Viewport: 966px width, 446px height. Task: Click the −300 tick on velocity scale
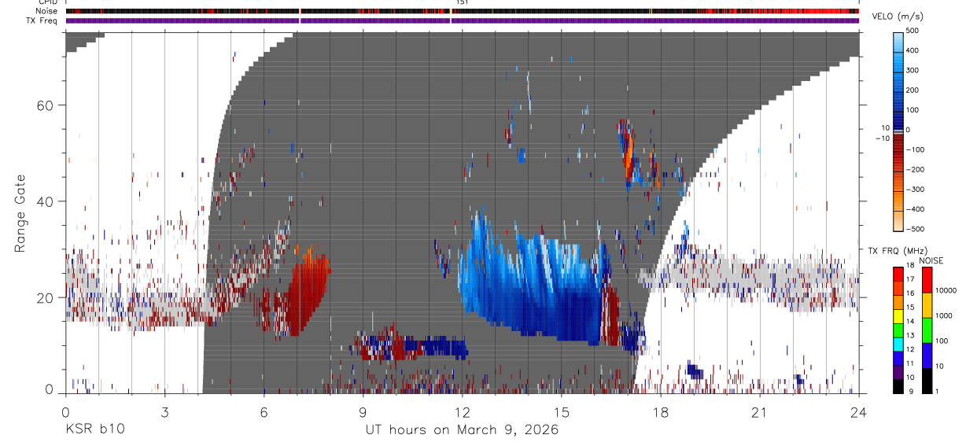click(x=916, y=190)
